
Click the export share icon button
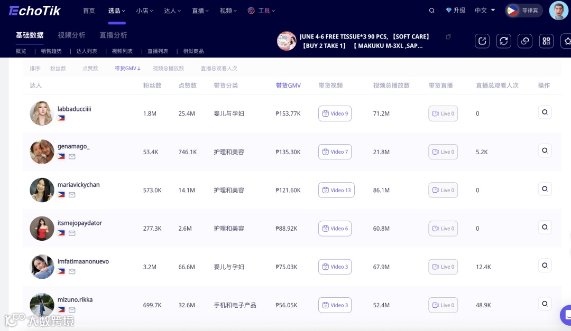(x=482, y=41)
